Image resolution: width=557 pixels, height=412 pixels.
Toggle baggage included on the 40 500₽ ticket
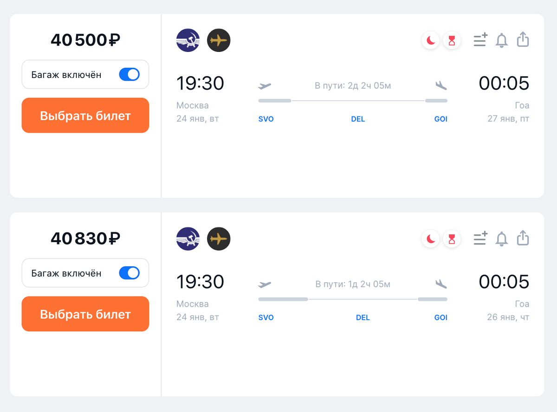click(130, 75)
